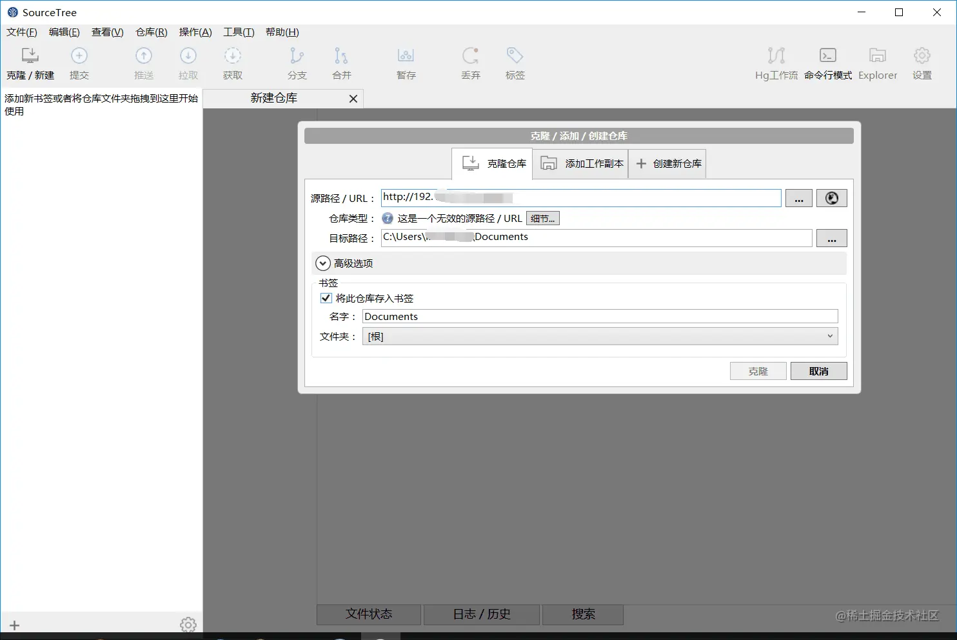Launch 命令行模式 from the toolbar
Screen dimensions: 957x640
pyautogui.click(x=827, y=63)
